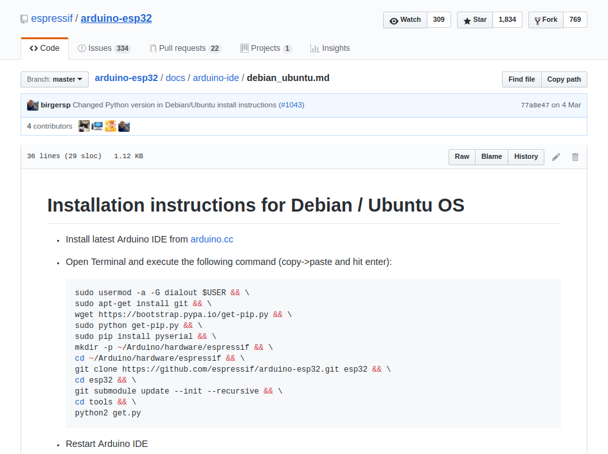Go to the Projects tab

(265, 48)
